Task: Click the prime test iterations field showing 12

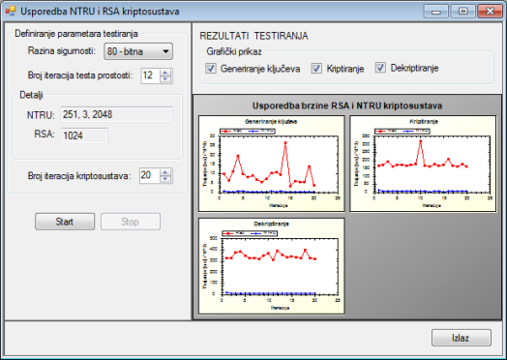Action: tap(151, 75)
